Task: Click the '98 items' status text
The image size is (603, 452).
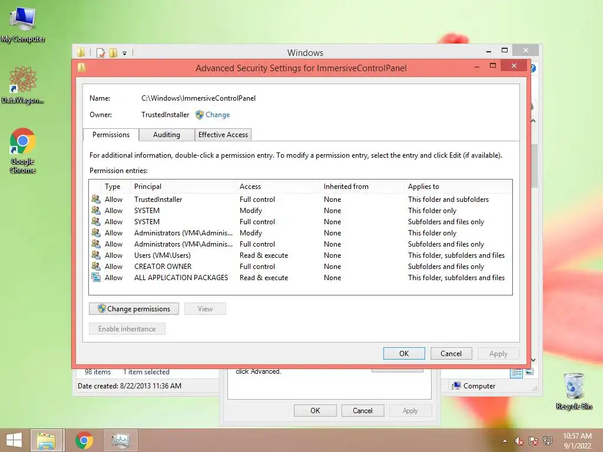Action: click(x=98, y=372)
